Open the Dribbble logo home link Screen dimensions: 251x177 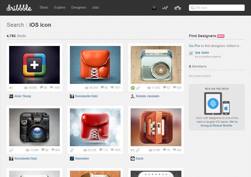[19, 8]
